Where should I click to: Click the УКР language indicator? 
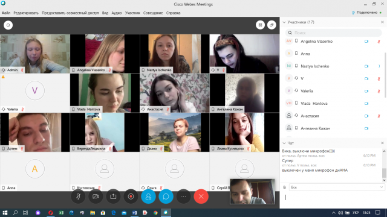point(356,213)
